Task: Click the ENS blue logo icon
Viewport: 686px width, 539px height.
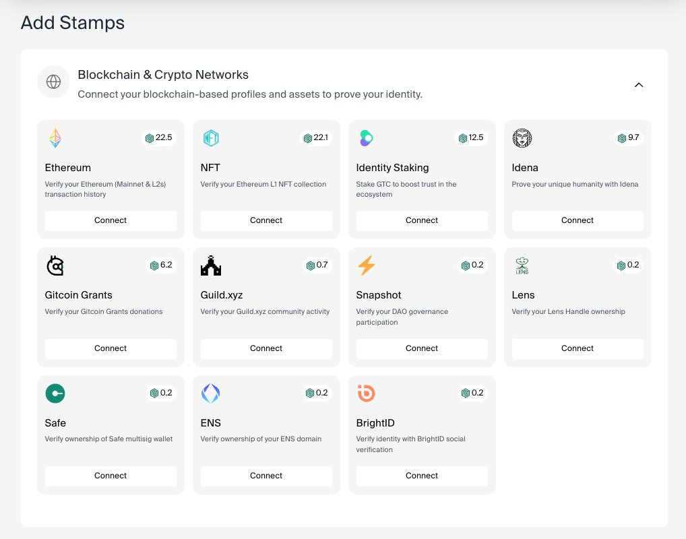Action: click(x=210, y=393)
